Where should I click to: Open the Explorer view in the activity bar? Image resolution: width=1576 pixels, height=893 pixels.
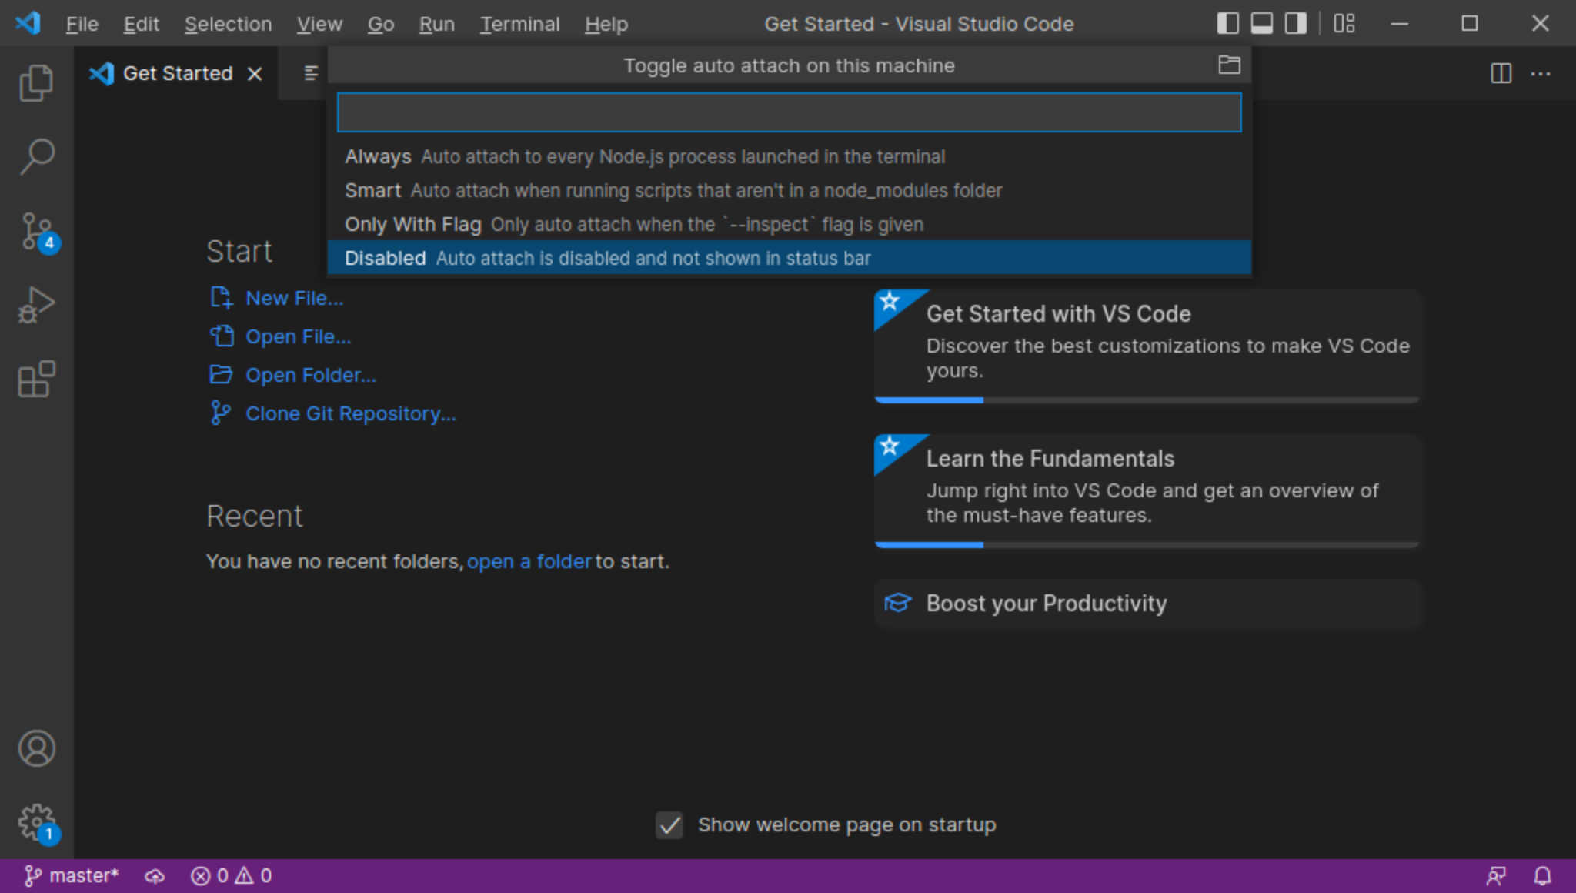pos(36,82)
